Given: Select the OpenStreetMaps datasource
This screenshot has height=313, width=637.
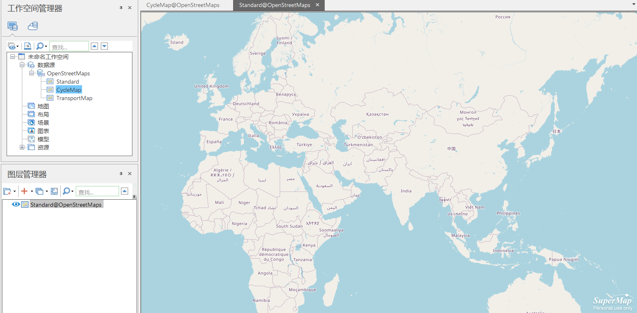Looking at the screenshot, I should [68, 73].
